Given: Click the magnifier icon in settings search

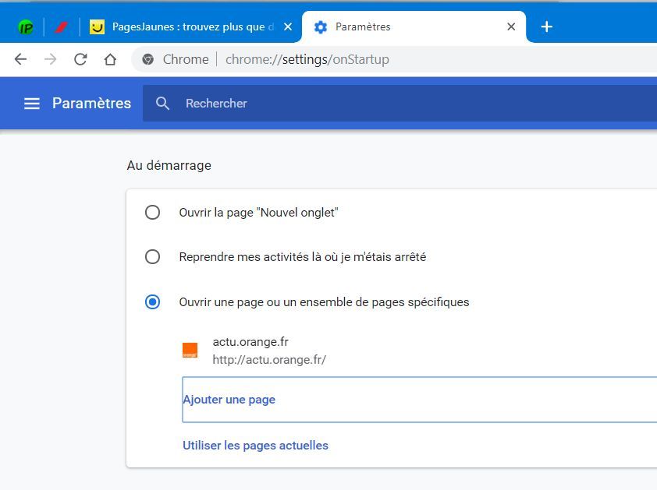Looking at the screenshot, I should pyautogui.click(x=162, y=104).
